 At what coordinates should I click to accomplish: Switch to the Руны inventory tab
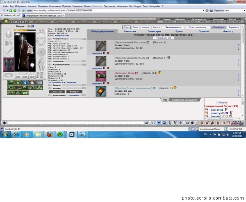click(179, 32)
